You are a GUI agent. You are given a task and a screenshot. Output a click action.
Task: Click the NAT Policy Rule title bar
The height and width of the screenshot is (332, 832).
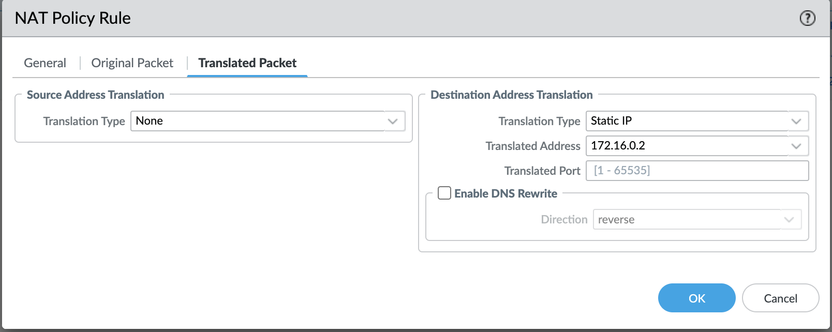73,18
